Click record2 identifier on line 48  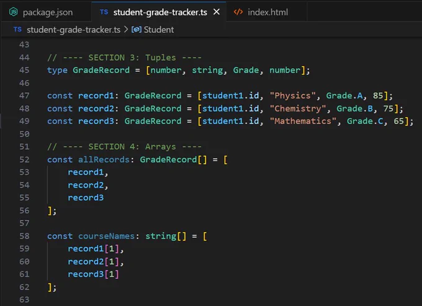(x=96, y=108)
